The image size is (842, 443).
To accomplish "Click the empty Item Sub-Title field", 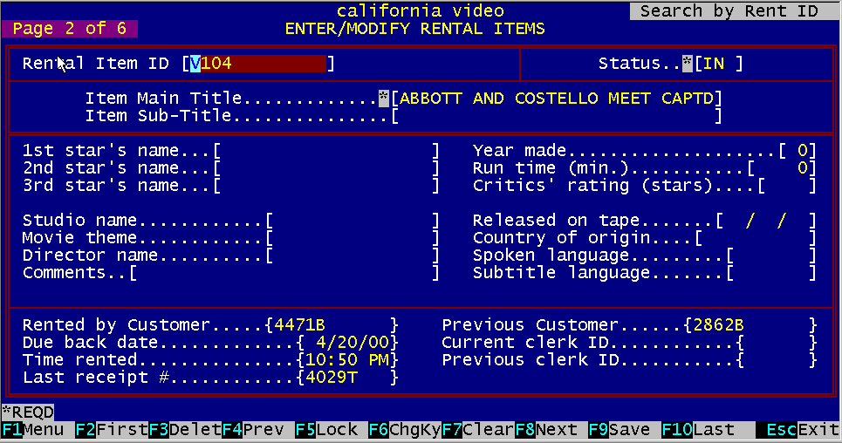I will click(557, 116).
